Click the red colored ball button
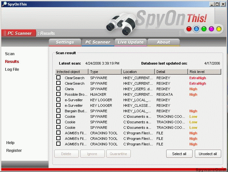228x172 pixels. (x=189, y=29)
